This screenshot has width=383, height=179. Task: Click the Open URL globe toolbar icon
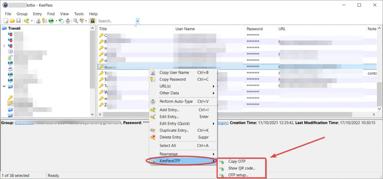(51, 21)
